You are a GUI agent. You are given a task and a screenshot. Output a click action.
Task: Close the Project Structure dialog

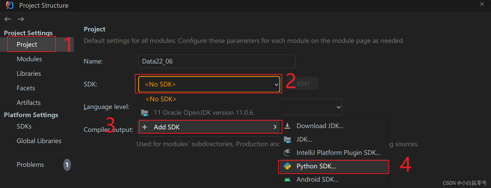(482, 4)
